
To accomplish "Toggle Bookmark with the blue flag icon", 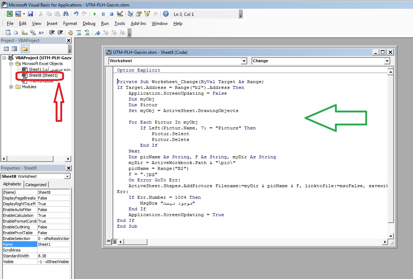I will (98, 33).
